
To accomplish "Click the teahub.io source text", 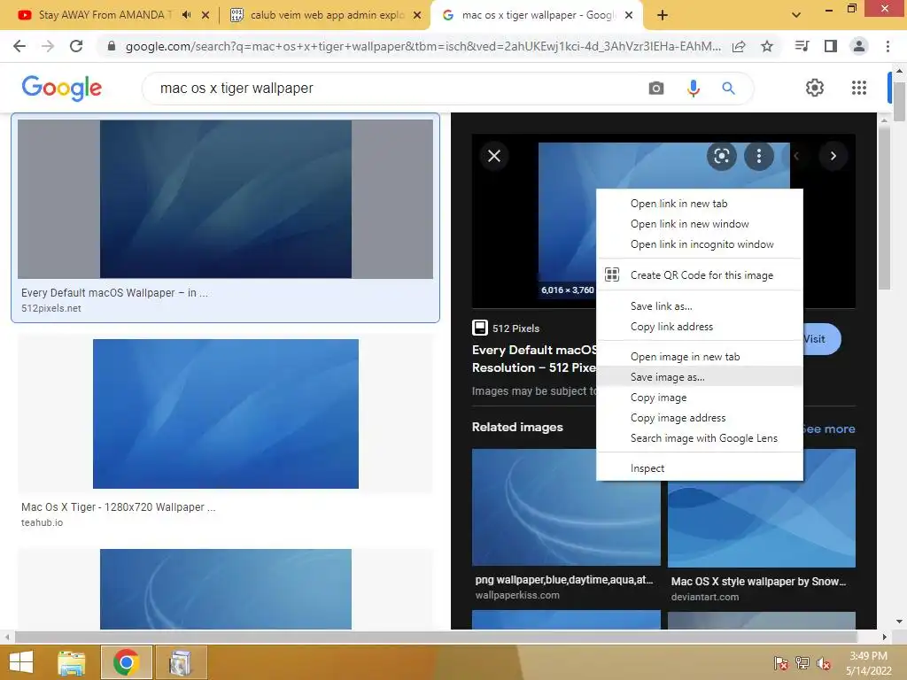I will (x=43, y=522).
